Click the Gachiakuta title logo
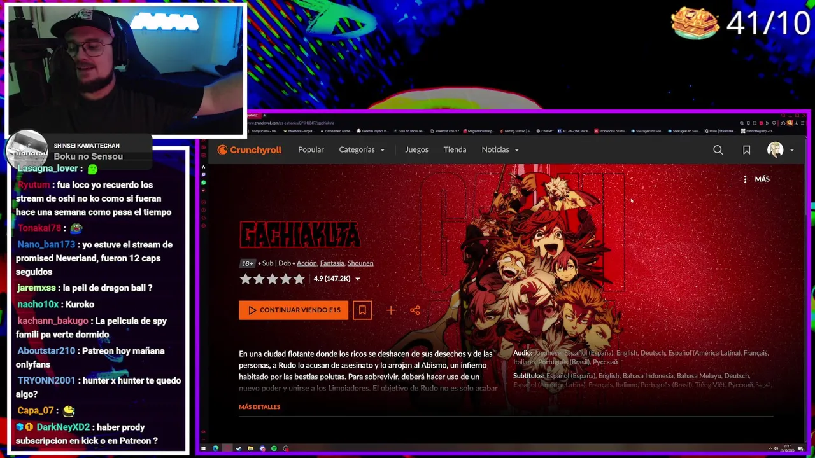815x458 pixels. (300, 235)
